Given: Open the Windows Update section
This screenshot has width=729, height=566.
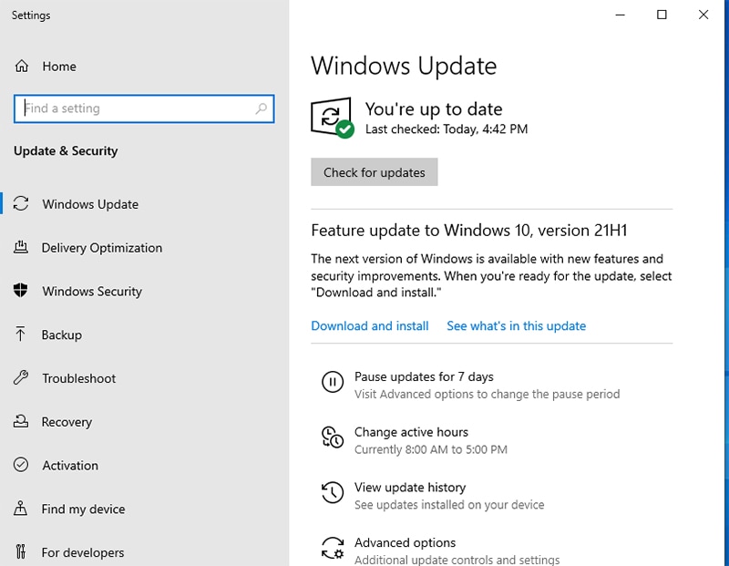Looking at the screenshot, I should (x=90, y=204).
